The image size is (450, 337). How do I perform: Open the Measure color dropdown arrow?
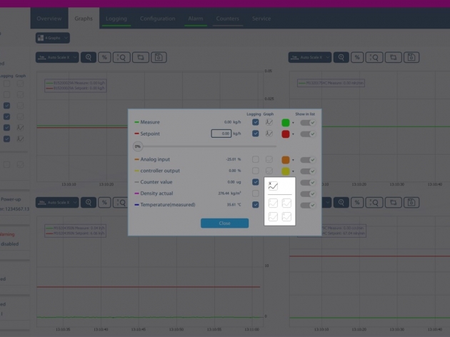pyautogui.click(x=293, y=123)
